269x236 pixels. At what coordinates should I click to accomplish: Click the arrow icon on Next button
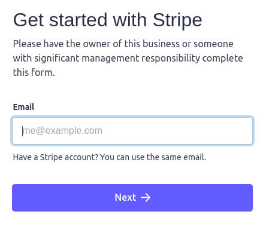click(x=146, y=198)
